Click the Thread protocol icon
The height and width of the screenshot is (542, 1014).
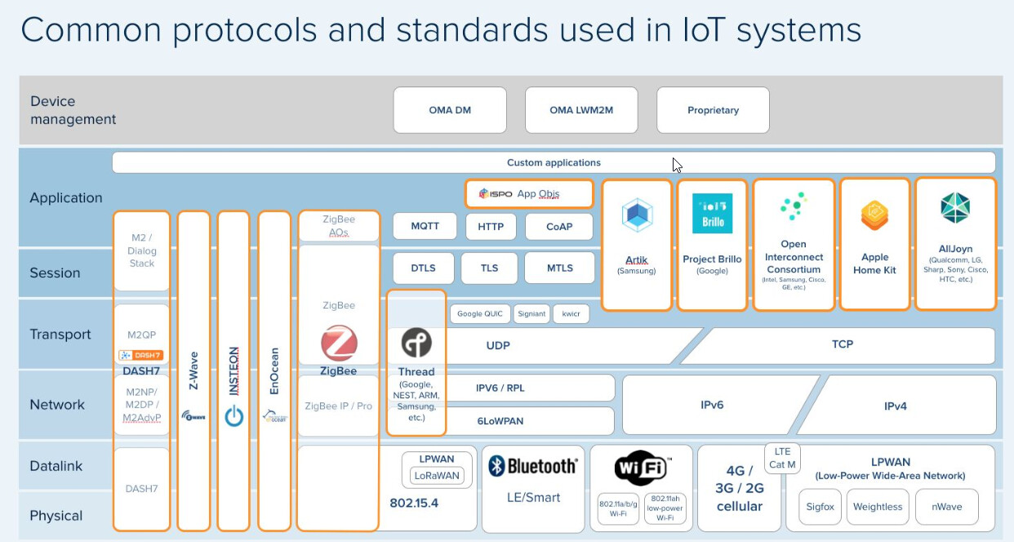point(416,344)
